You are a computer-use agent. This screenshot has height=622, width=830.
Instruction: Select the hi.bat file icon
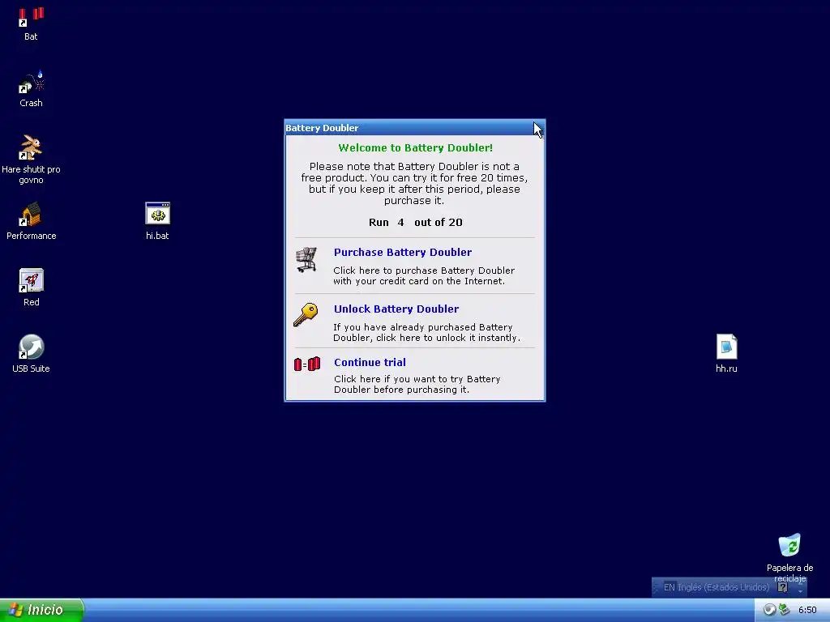(157, 214)
